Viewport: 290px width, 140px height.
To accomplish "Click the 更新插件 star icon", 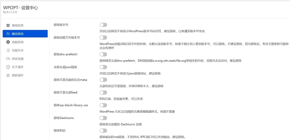I will 8,75.
